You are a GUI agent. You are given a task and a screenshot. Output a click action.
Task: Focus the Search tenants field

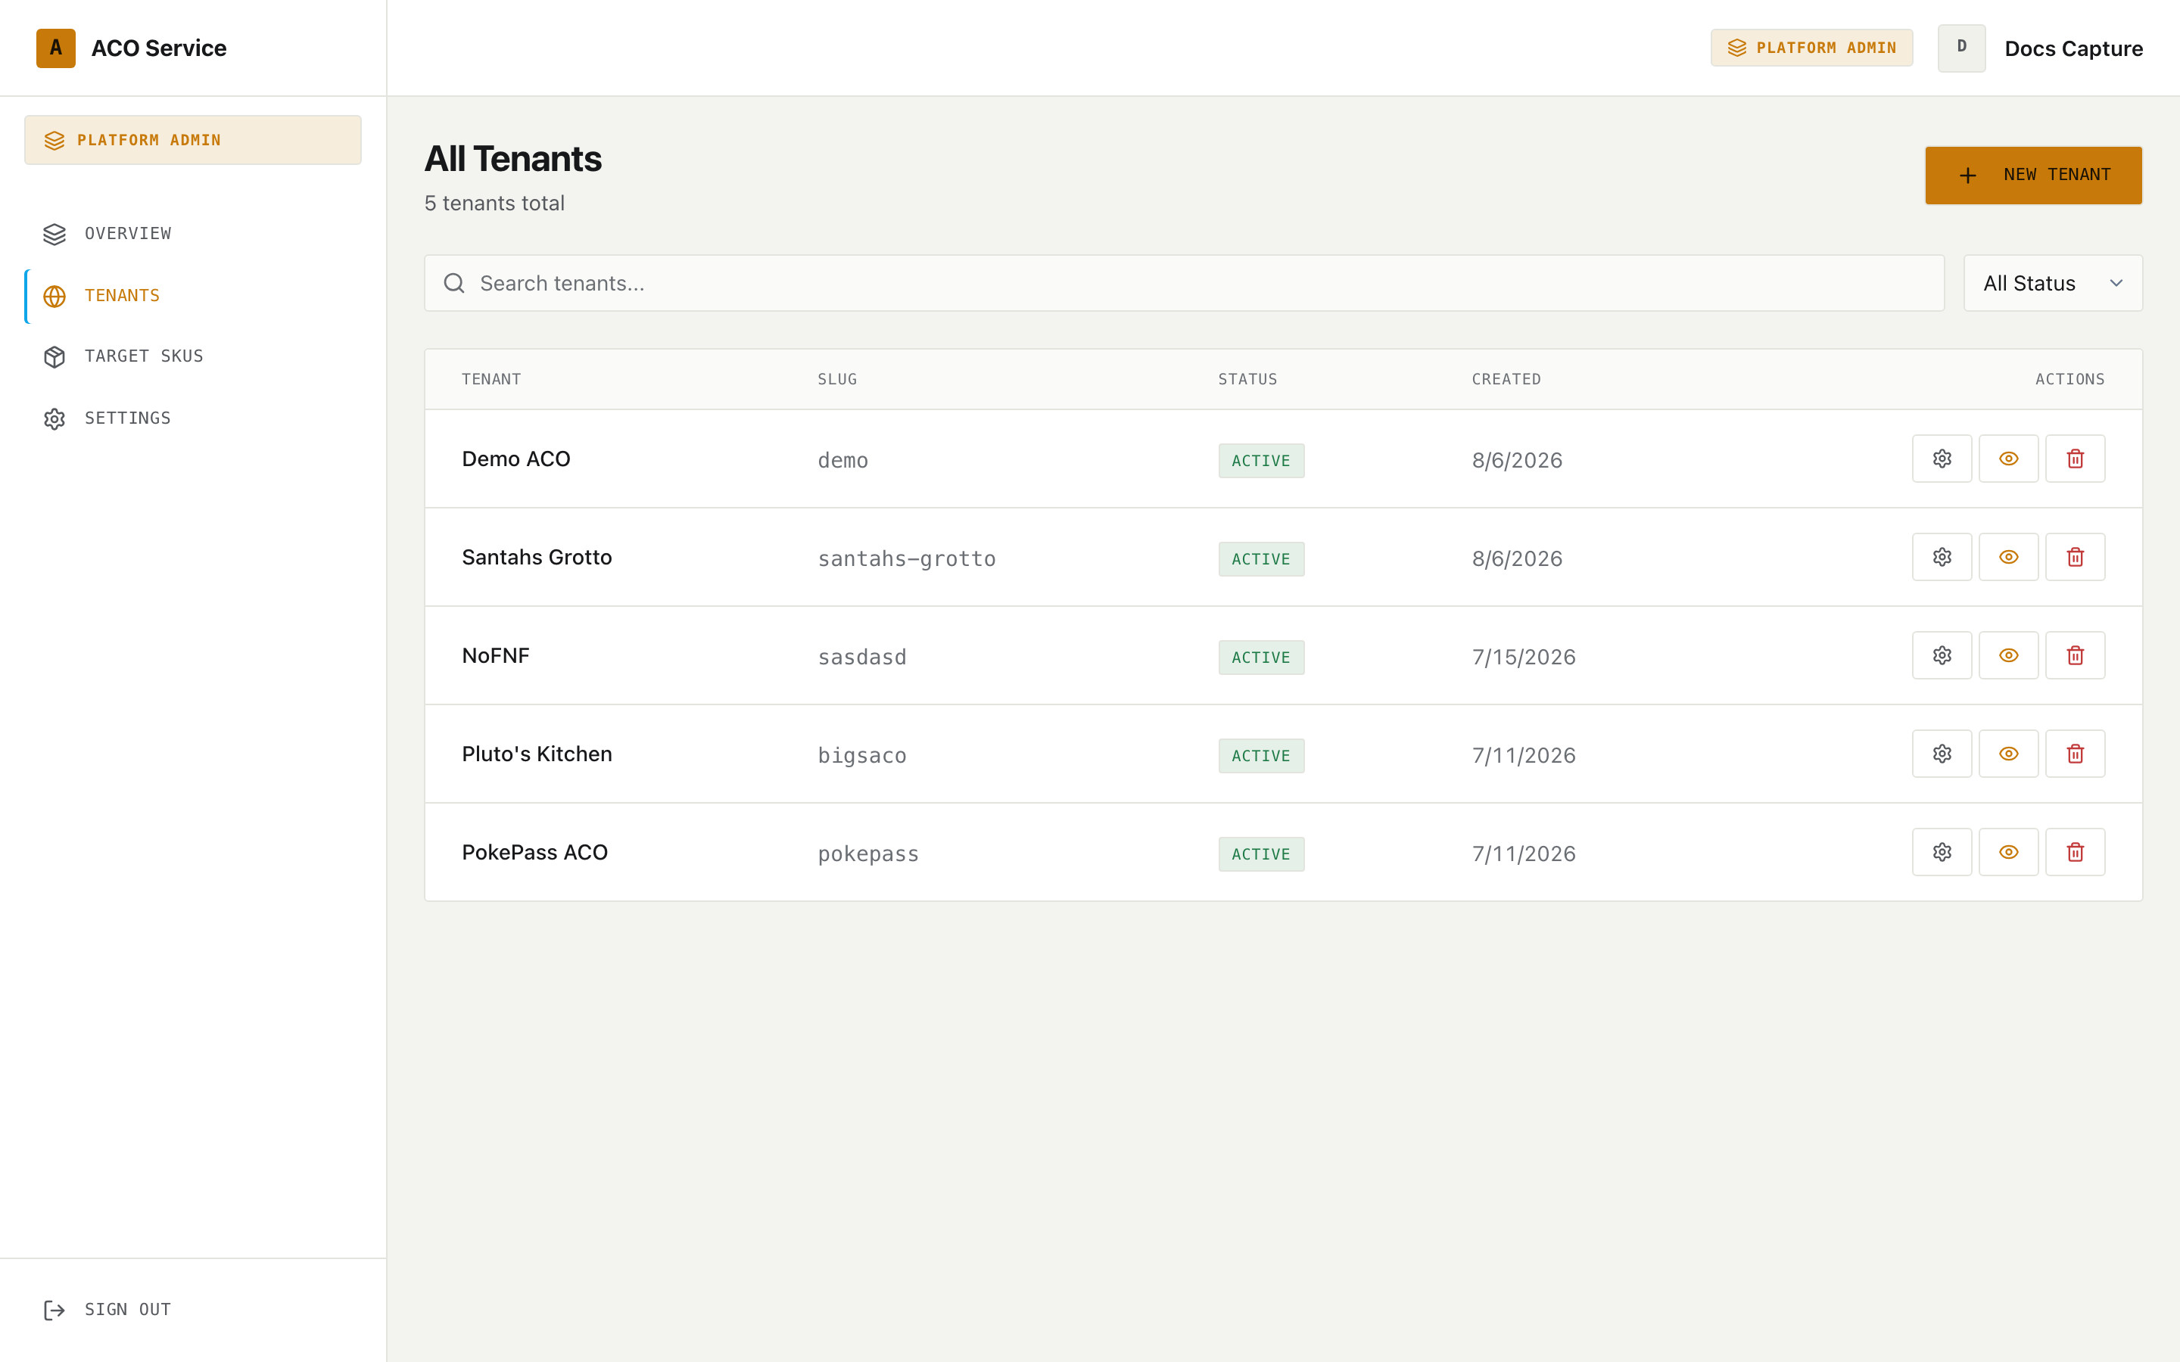click(x=1184, y=283)
